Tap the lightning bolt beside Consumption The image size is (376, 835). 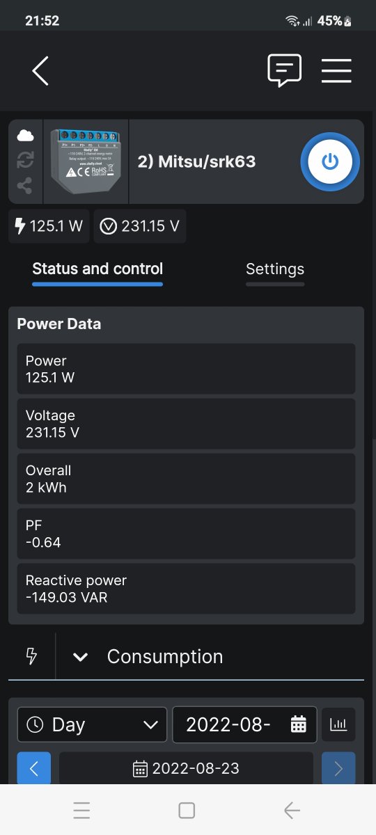(31, 656)
